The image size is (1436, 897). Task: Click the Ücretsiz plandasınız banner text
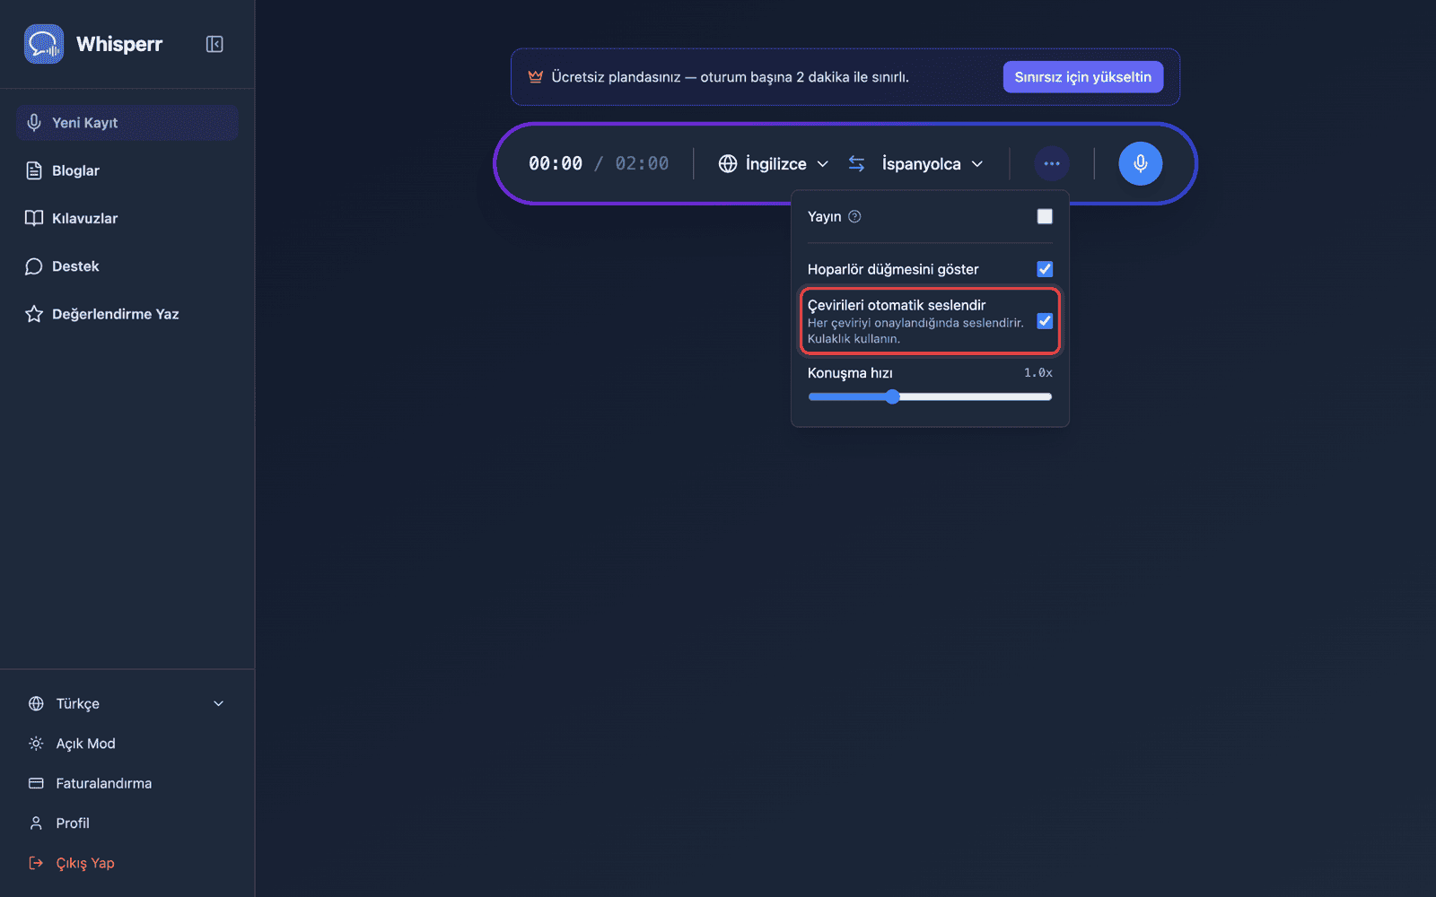point(730,77)
